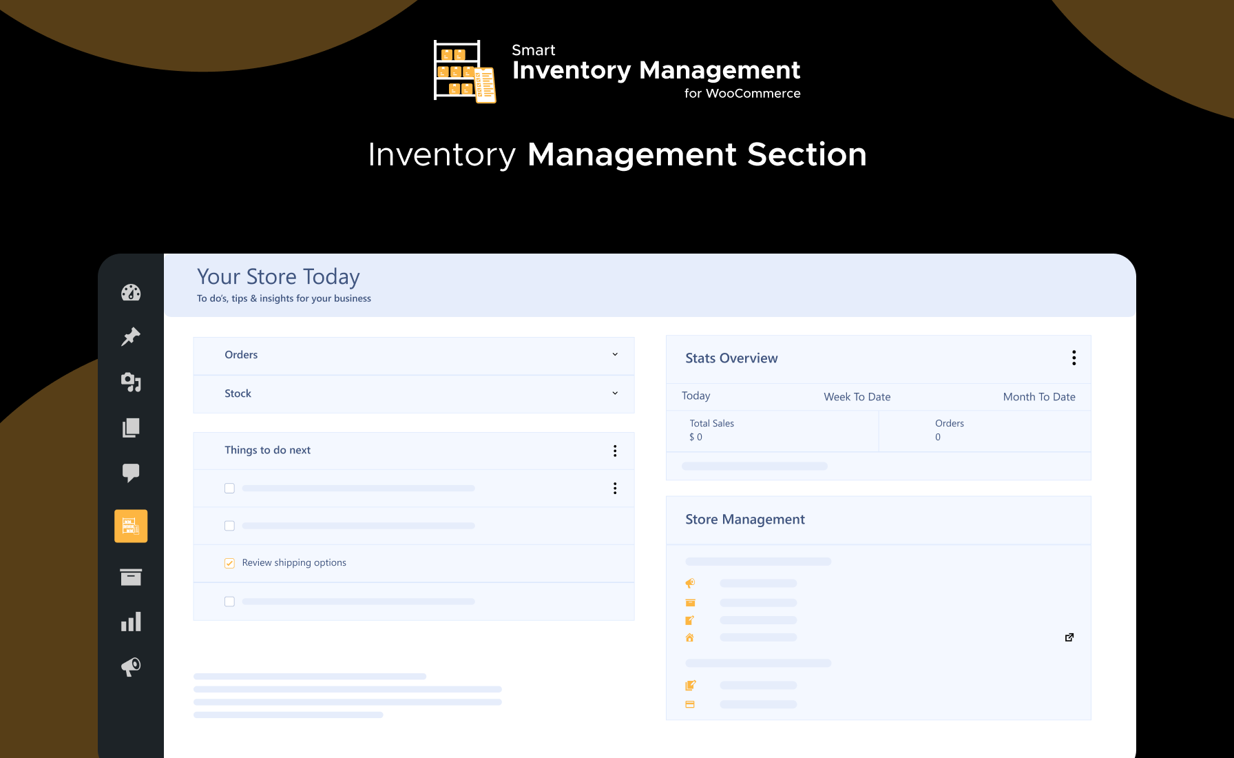Switch to the Week To Date tab
The image size is (1234, 758).
[x=857, y=397]
